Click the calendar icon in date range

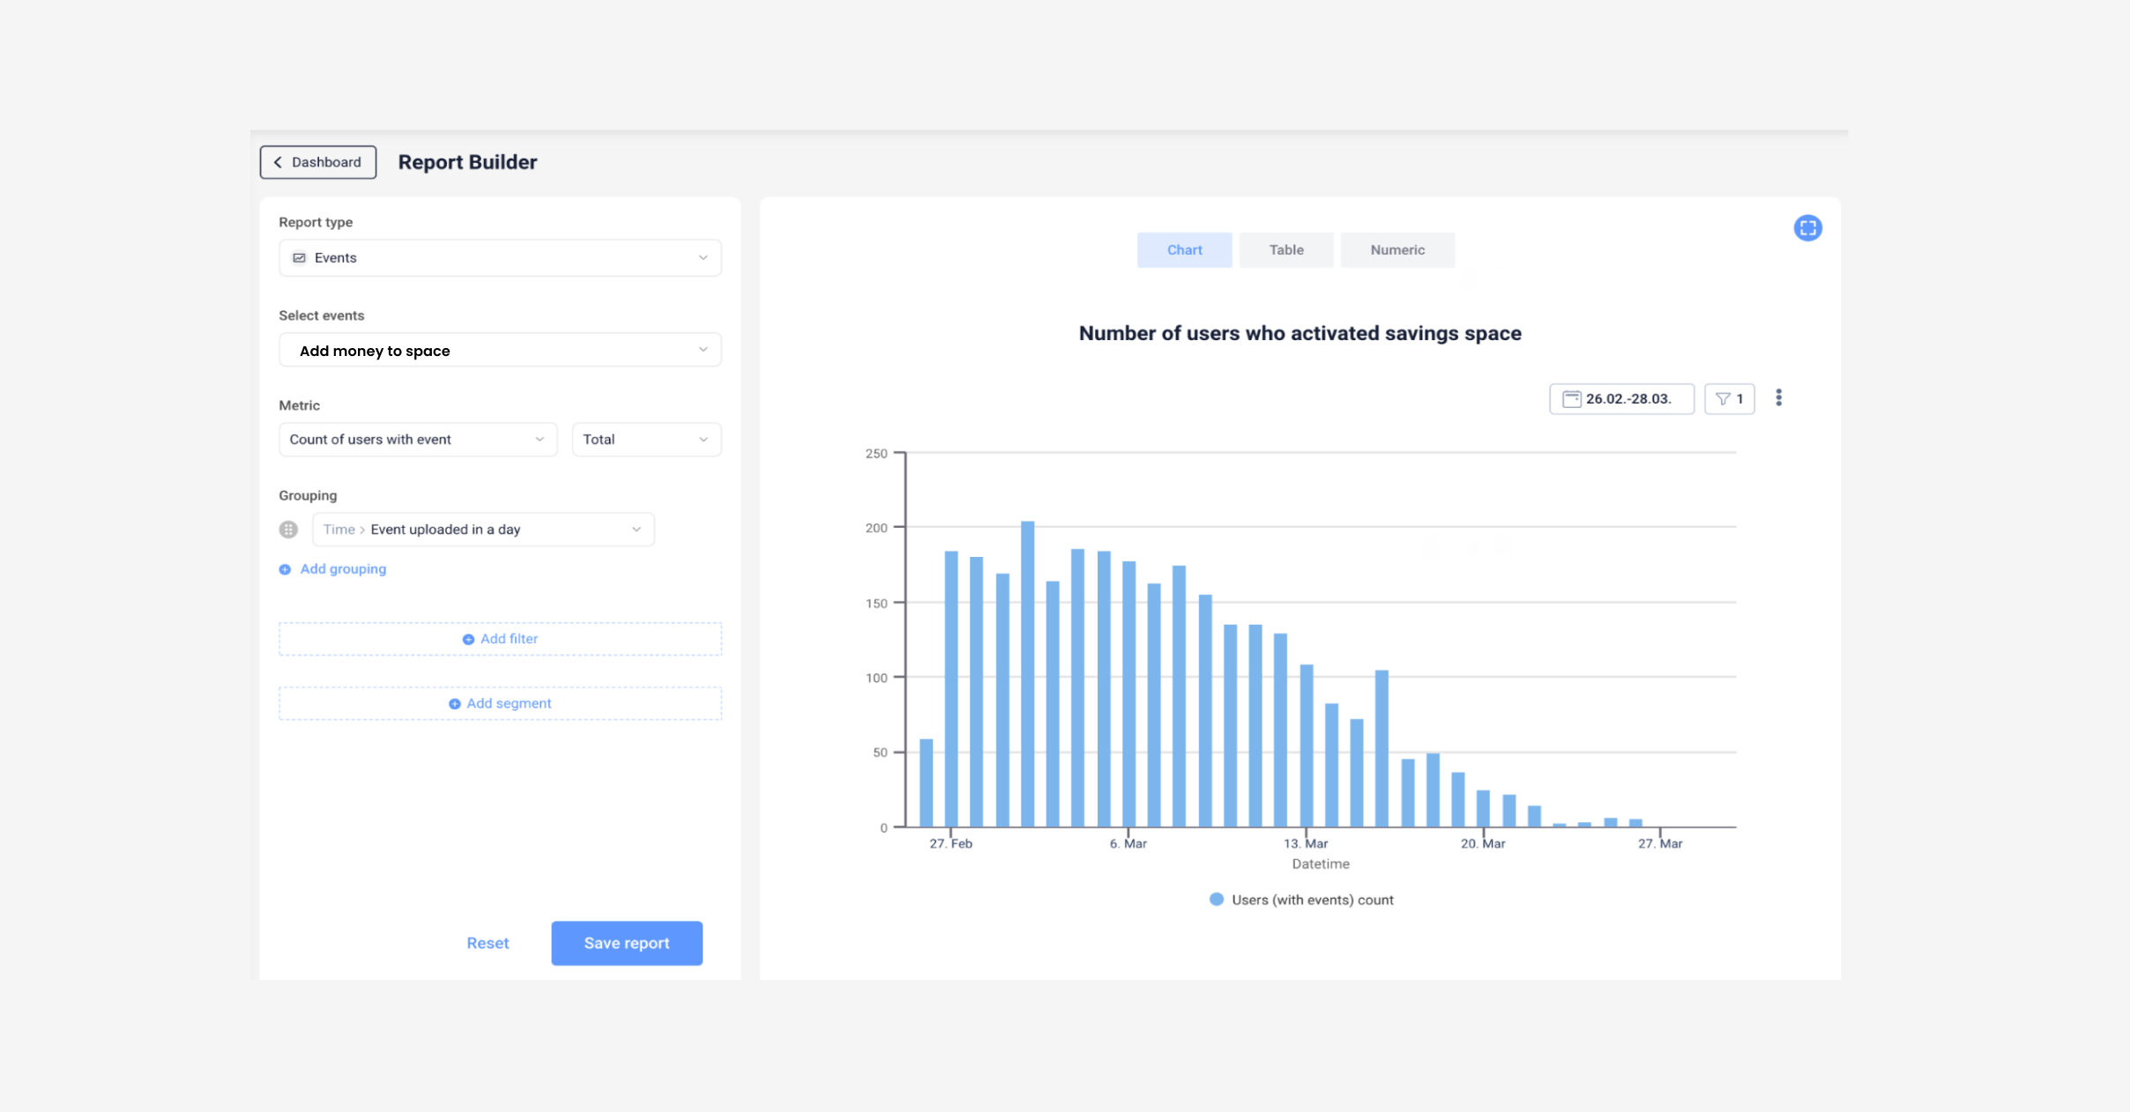click(x=1571, y=399)
